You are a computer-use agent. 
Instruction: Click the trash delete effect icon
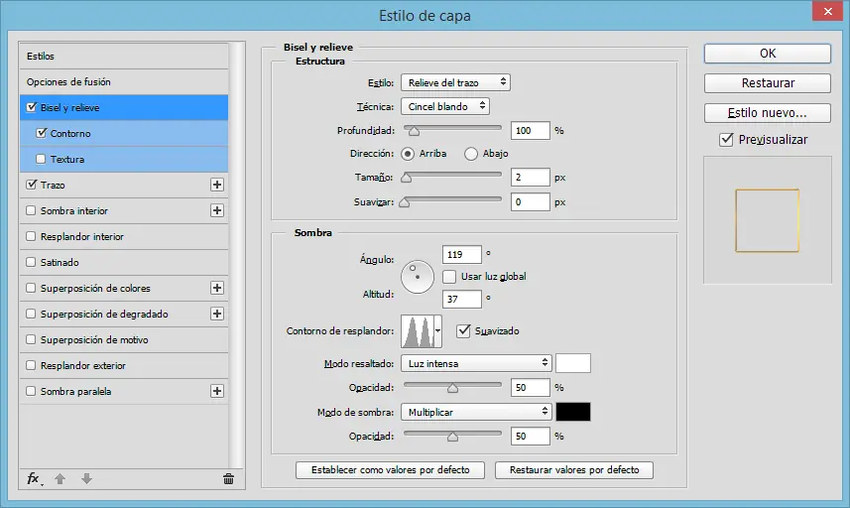point(228,478)
